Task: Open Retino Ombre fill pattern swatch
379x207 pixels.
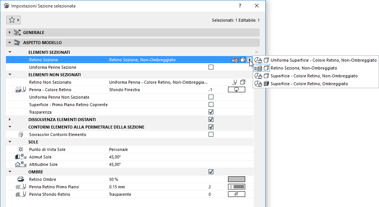Action: click(x=236, y=179)
